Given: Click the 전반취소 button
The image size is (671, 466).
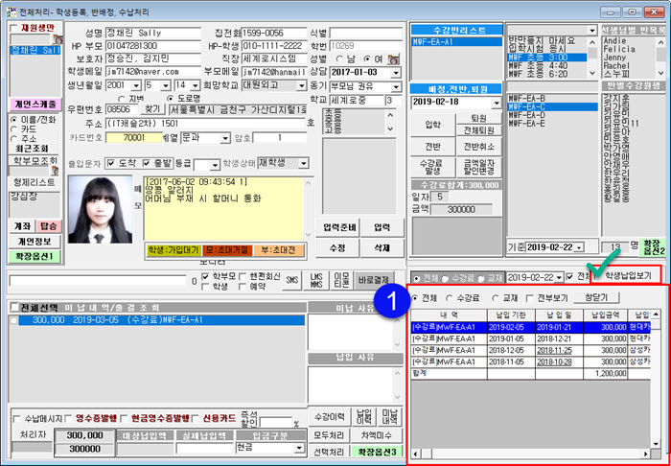Looking at the screenshot, I should 478,147.
